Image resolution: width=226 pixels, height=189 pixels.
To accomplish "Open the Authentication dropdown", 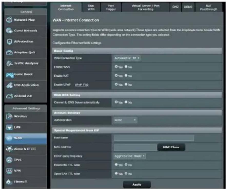I will point(125,120).
